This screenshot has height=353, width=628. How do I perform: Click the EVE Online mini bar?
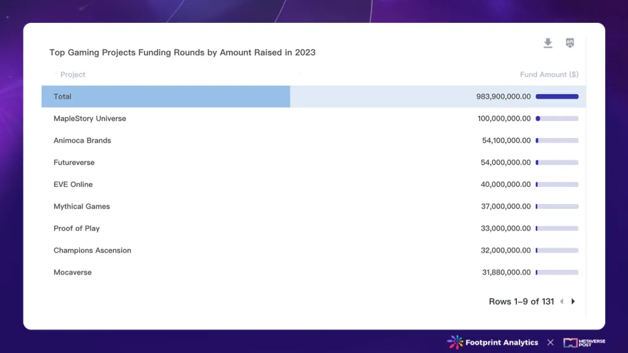(557, 184)
